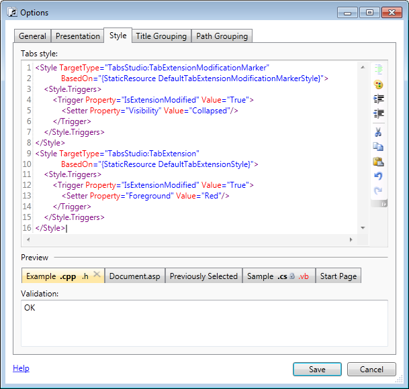Undo the last edit
The width and height of the screenshot is (409, 389).
(378, 176)
